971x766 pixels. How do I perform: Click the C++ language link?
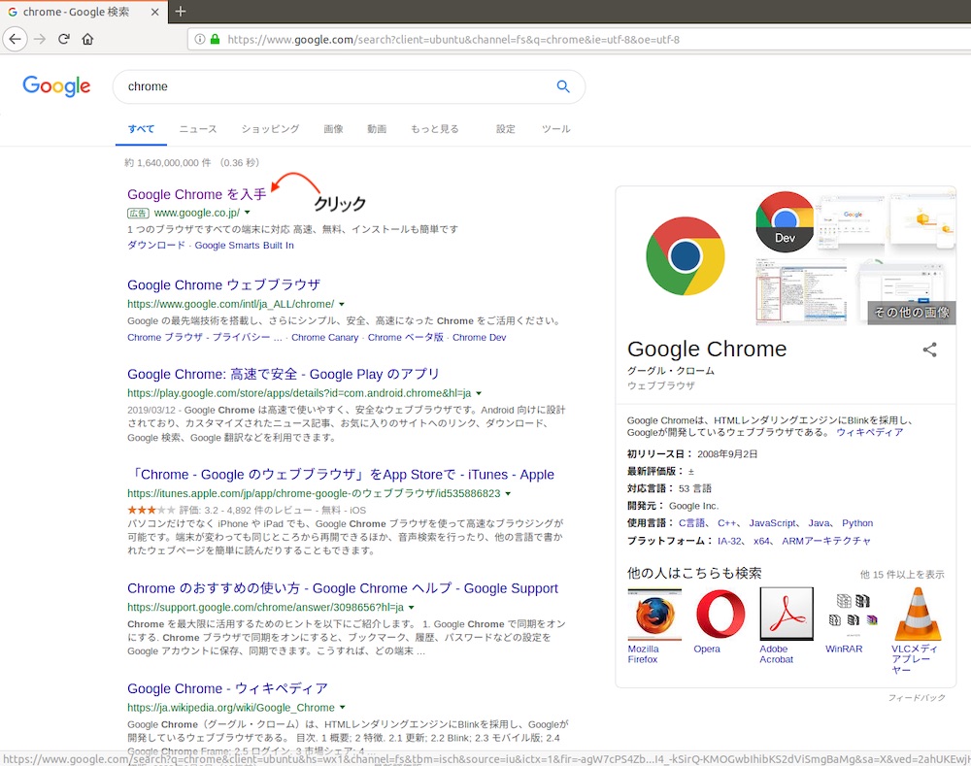tap(725, 523)
